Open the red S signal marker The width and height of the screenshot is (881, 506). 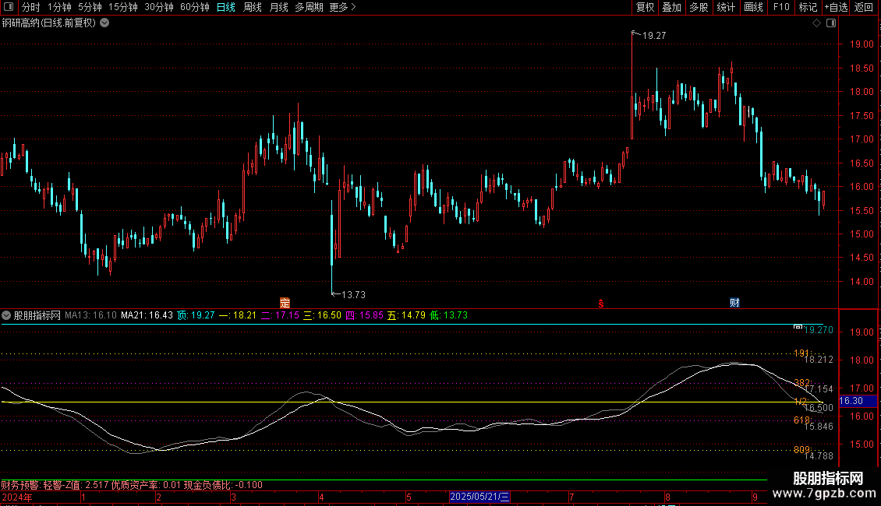point(600,304)
